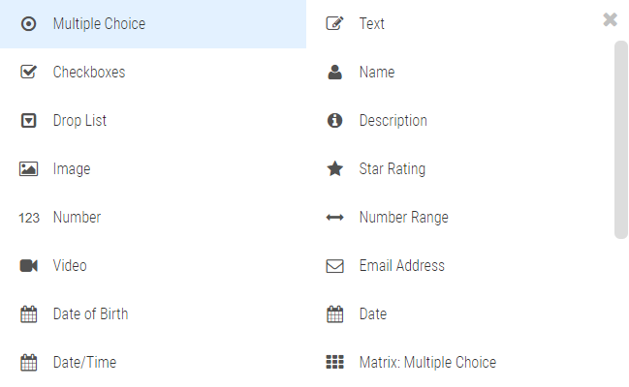Click the Number Range double-arrow icon

point(335,218)
